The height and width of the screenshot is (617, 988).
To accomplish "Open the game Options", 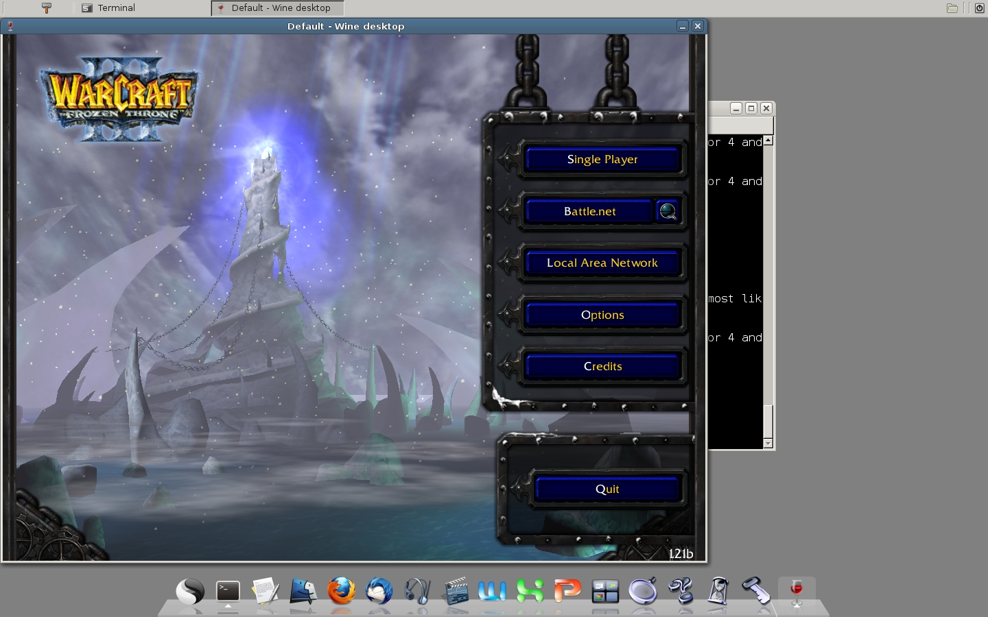I will (602, 315).
